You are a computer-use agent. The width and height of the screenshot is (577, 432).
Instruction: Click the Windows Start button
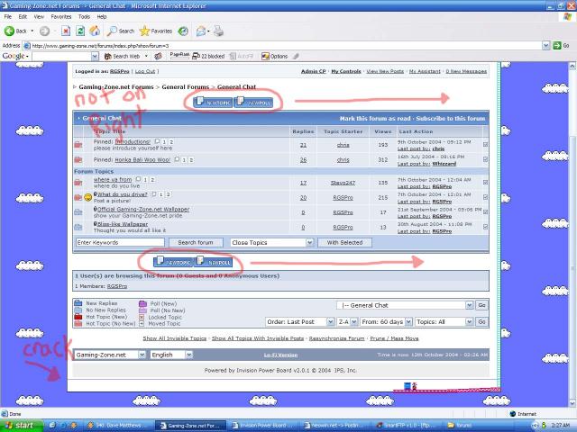coord(22,426)
